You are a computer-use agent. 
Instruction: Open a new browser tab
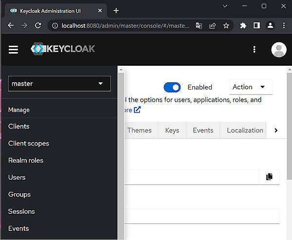click(x=116, y=11)
